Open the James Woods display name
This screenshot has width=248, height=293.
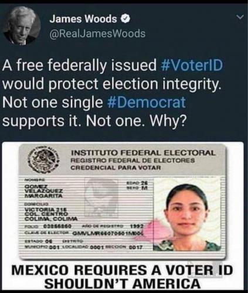pos(83,19)
